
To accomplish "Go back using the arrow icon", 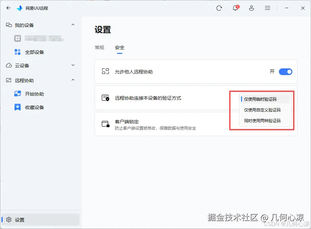I will click(8, 8).
